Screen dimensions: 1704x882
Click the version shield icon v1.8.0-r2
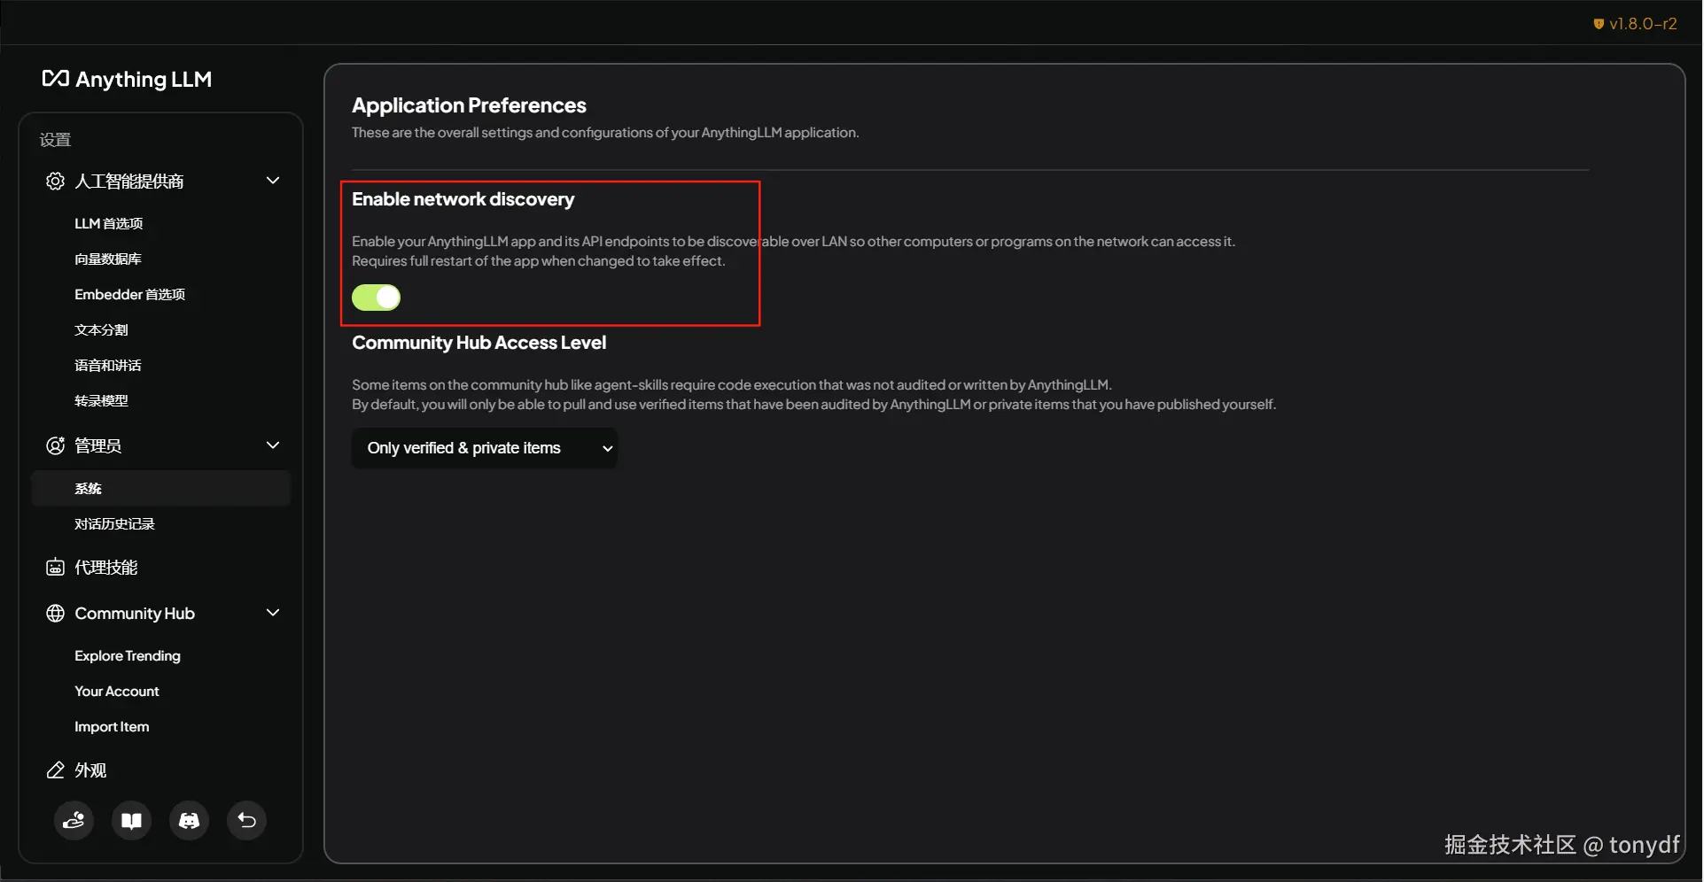coord(1599,24)
